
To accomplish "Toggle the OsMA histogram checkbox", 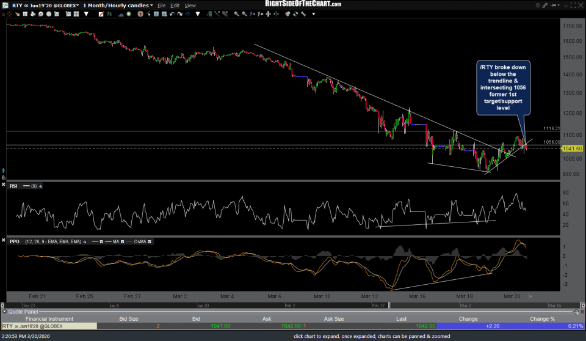I will 150,241.
